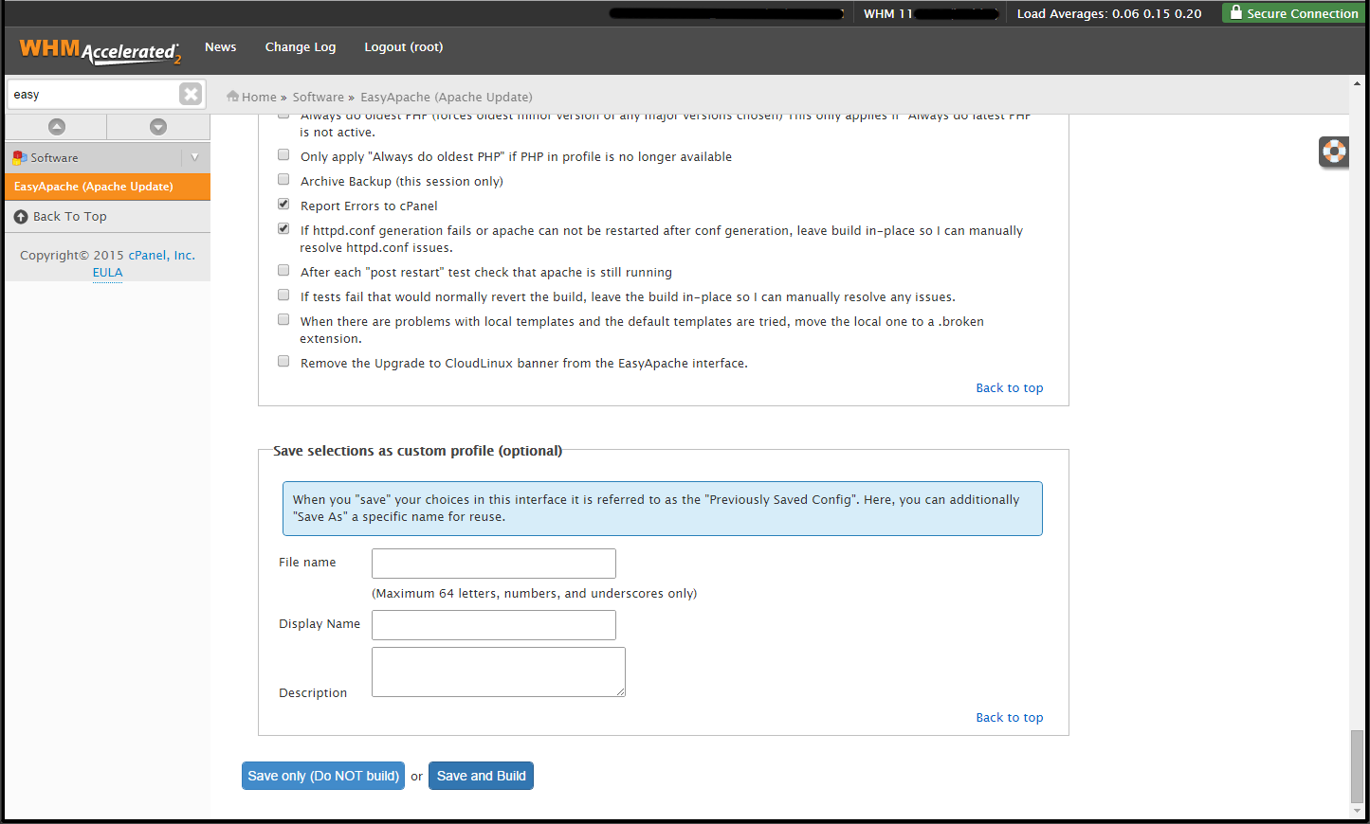The width and height of the screenshot is (1370, 824).
Task: Check leave build in-place if tests fail
Action: click(283, 295)
